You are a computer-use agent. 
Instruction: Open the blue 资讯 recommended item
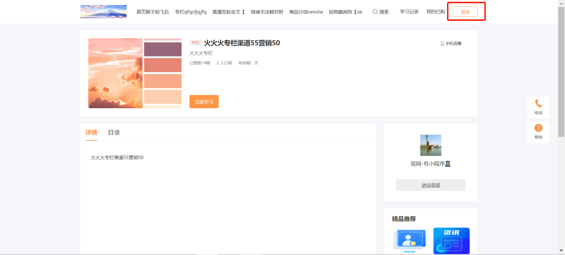tap(451, 241)
